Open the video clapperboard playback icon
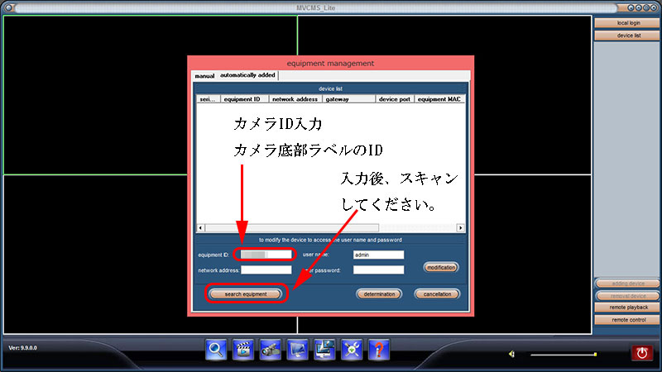The image size is (662, 372). (x=243, y=350)
